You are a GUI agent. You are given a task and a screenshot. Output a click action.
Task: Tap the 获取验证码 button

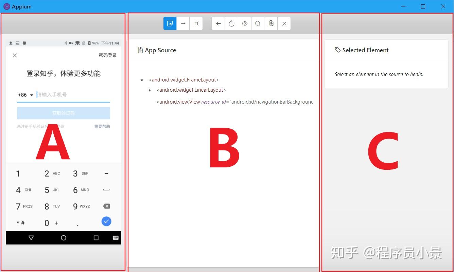64,113
